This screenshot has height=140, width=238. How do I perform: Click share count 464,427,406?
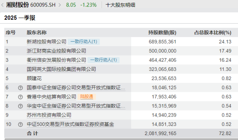(162, 60)
